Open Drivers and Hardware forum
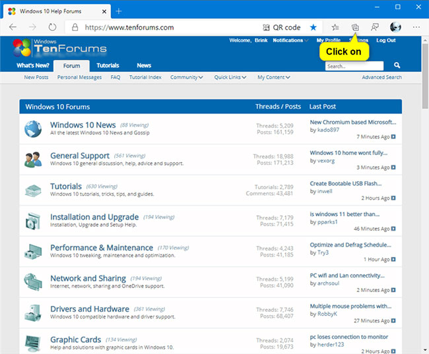The width and height of the screenshot is (429, 354). (90, 309)
